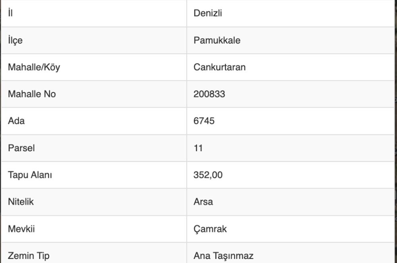The height and width of the screenshot is (263, 397).
Task: Select the Ana Taşınmaz value
Action: pyautogui.click(x=224, y=256)
